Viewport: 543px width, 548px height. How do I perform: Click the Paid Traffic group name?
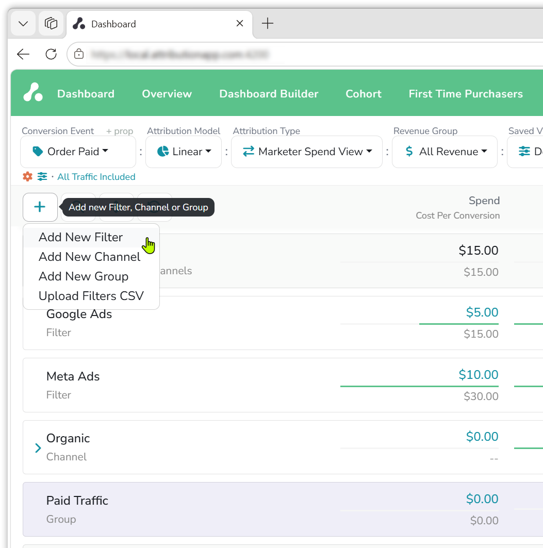(77, 501)
